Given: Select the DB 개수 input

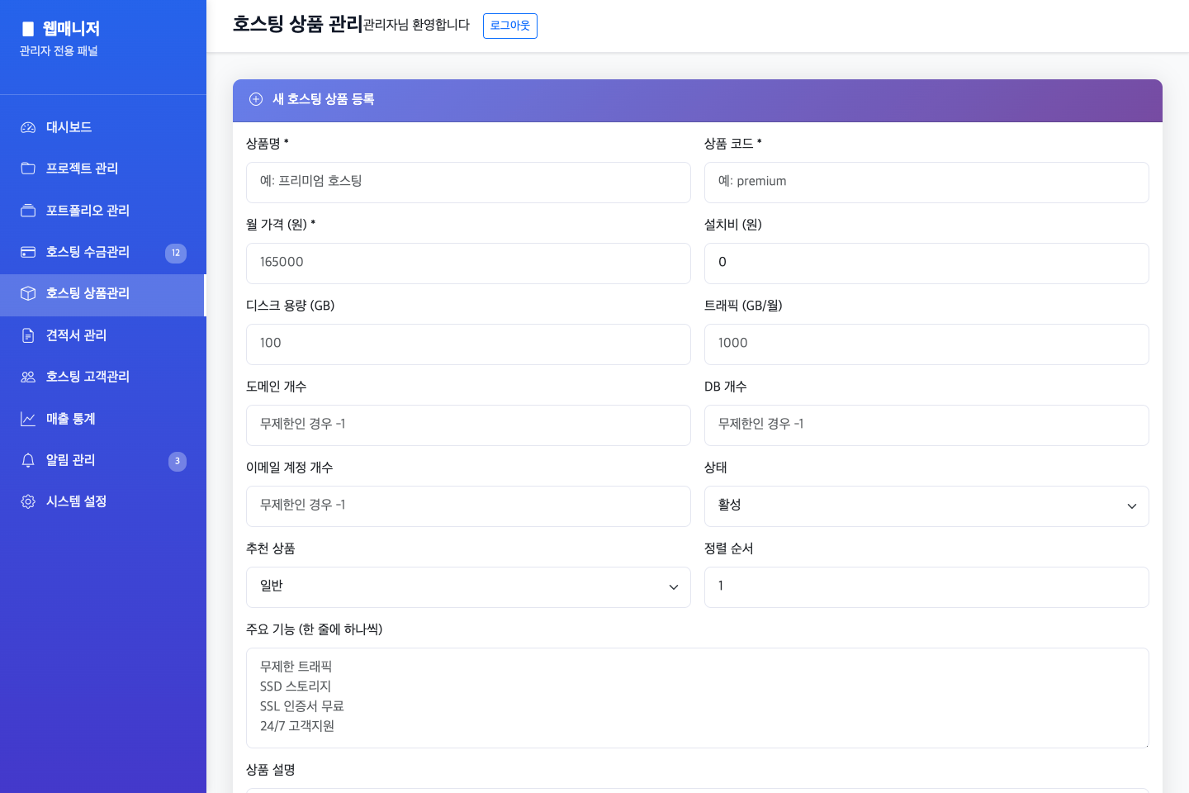Looking at the screenshot, I should (x=926, y=425).
